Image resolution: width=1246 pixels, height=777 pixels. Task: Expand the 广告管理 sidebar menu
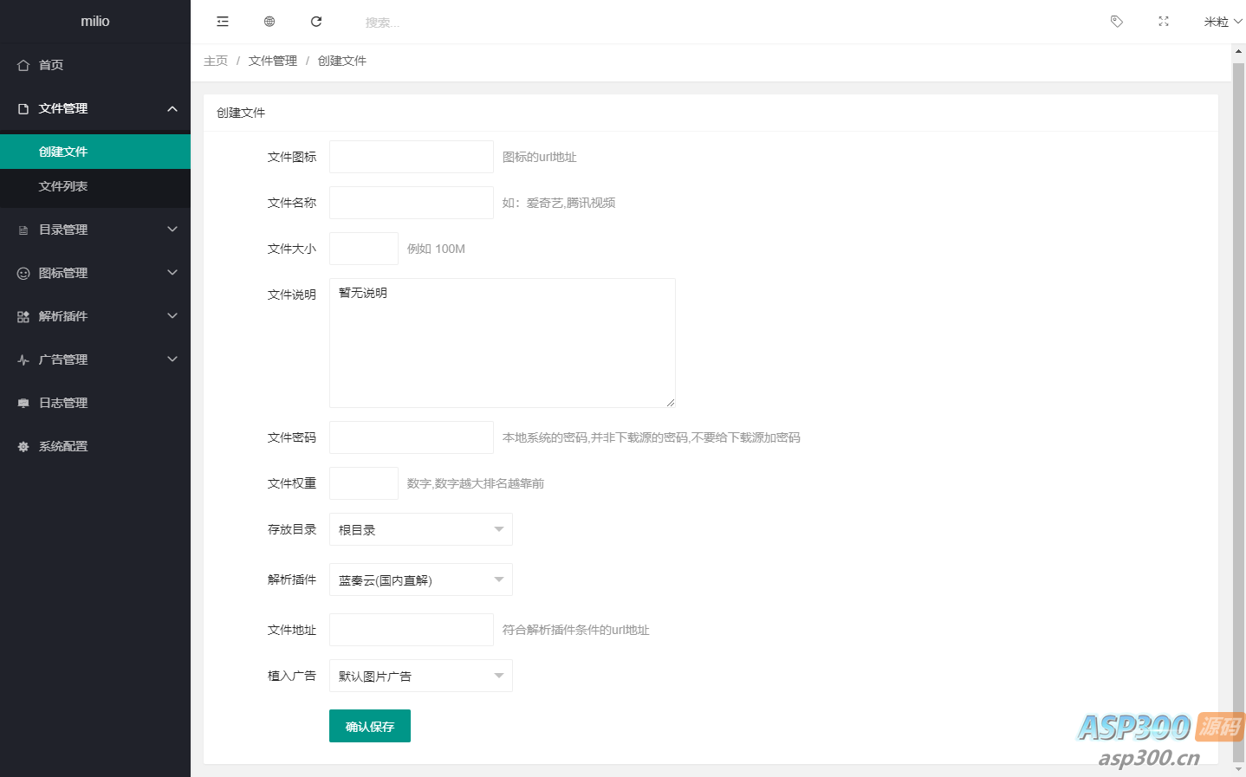point(95,359)
